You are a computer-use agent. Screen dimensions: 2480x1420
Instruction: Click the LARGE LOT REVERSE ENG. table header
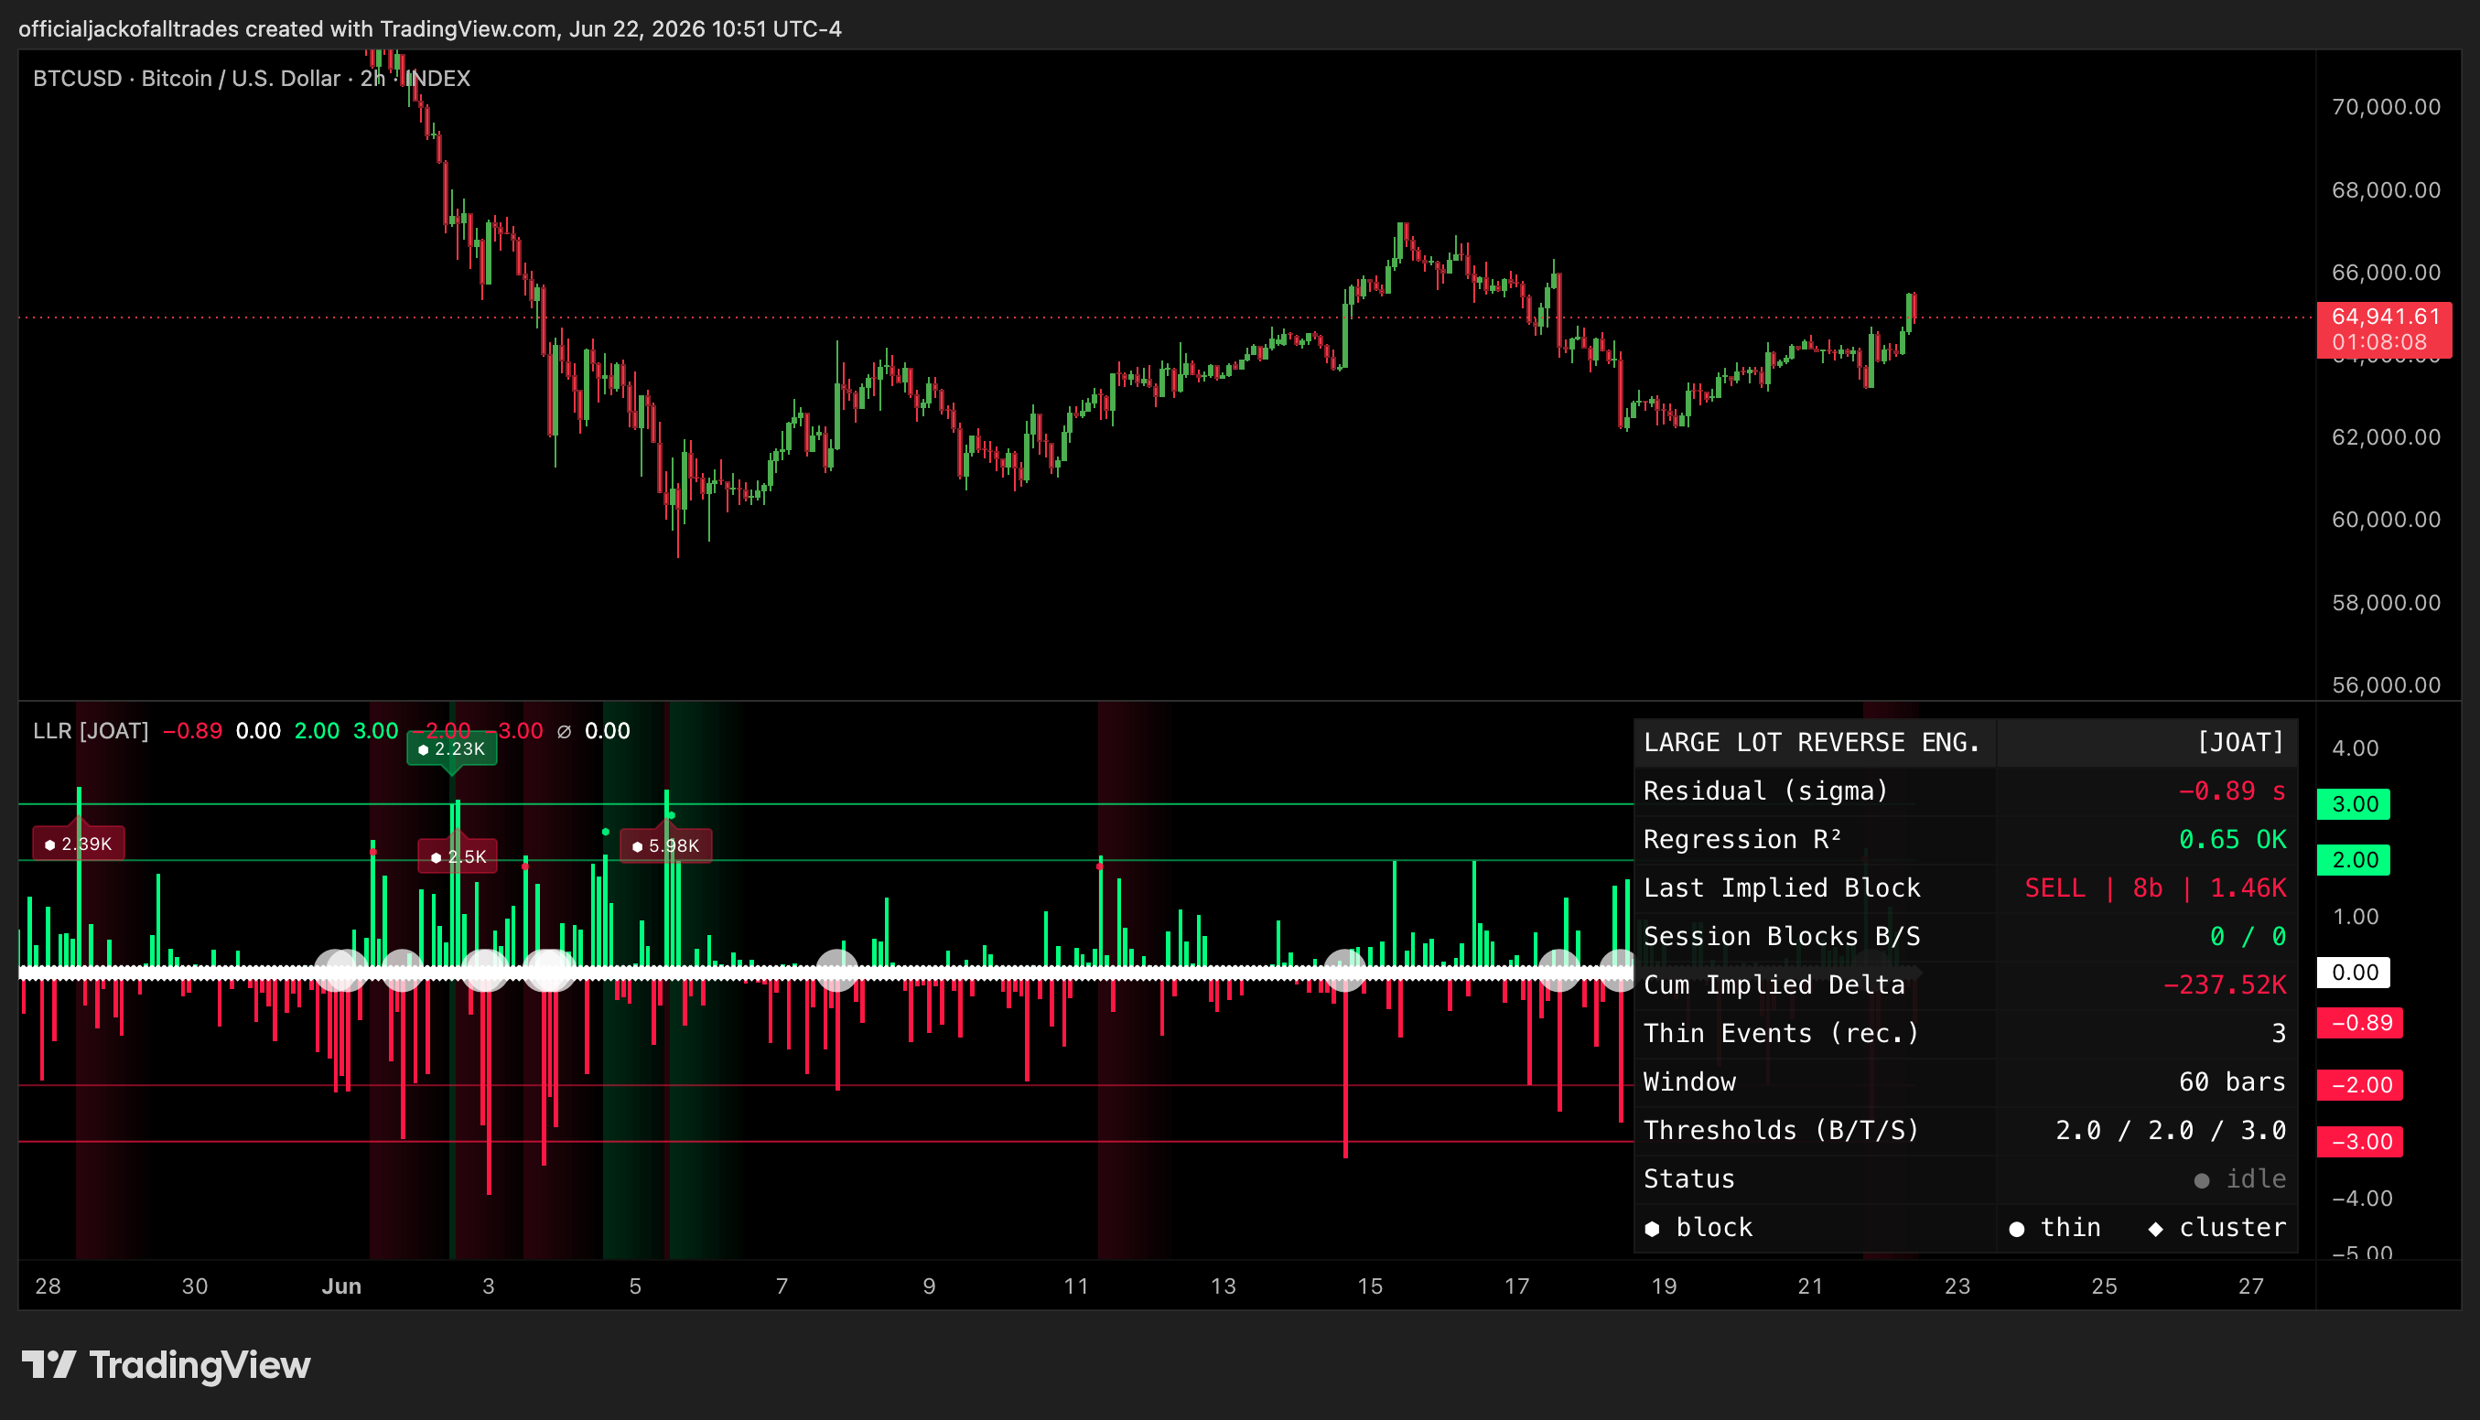click(1811, 742)
